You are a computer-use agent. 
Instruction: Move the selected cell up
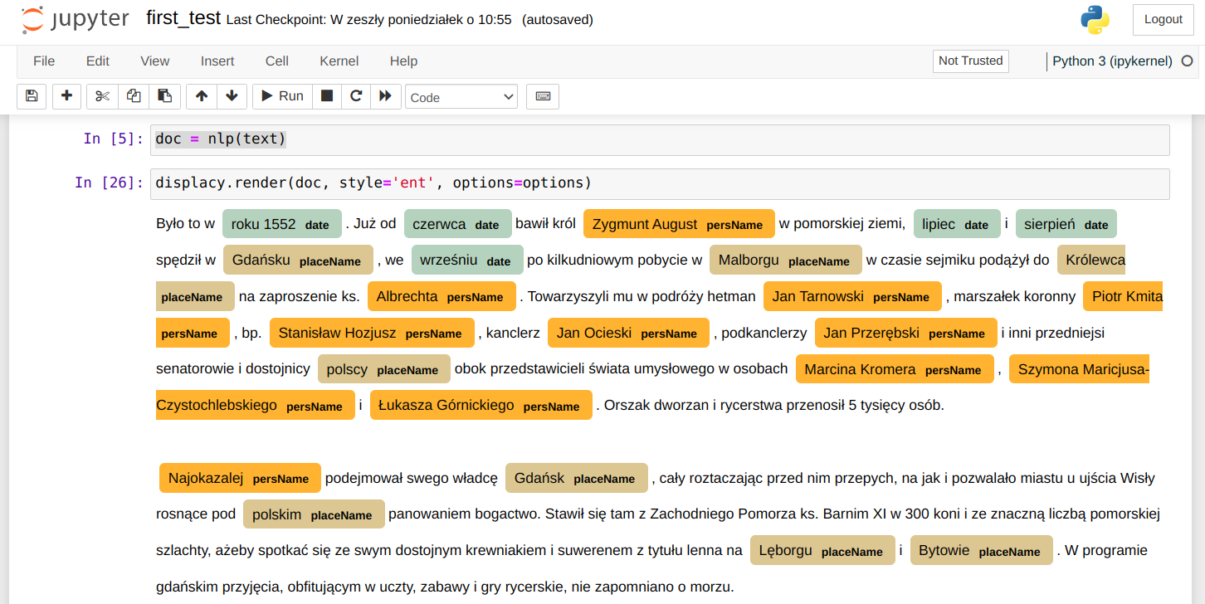(x=202, y=96)
